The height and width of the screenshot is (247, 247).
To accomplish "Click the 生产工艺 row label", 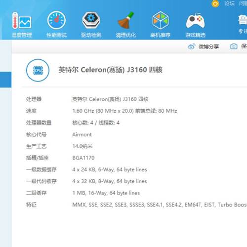I will [36, 146].
